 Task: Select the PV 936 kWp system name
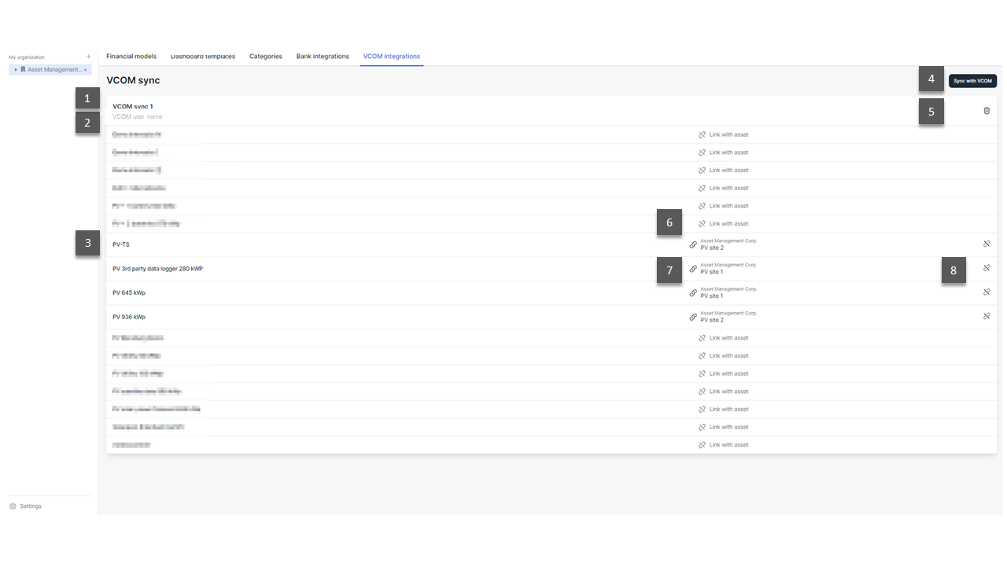[129, 317]
